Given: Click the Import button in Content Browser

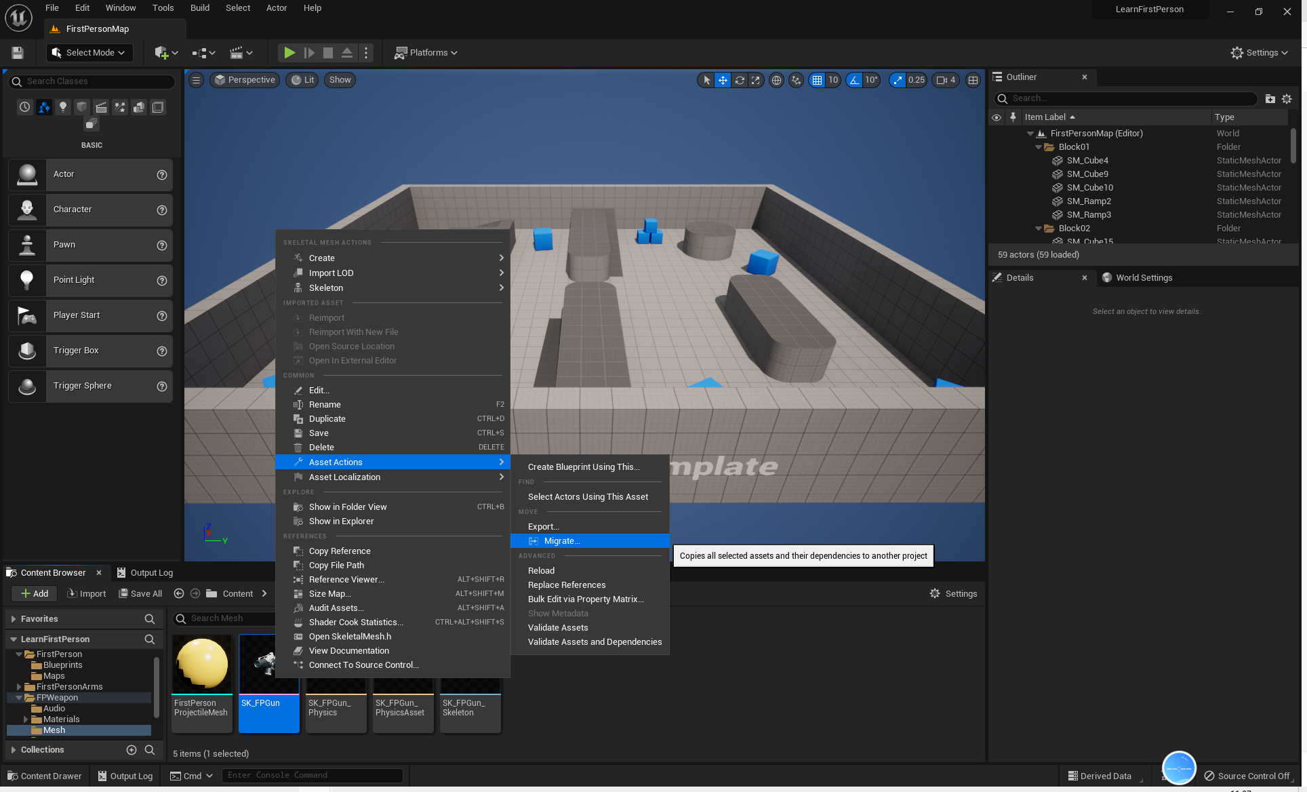Looking at the screenshot, I should [86, 593].
